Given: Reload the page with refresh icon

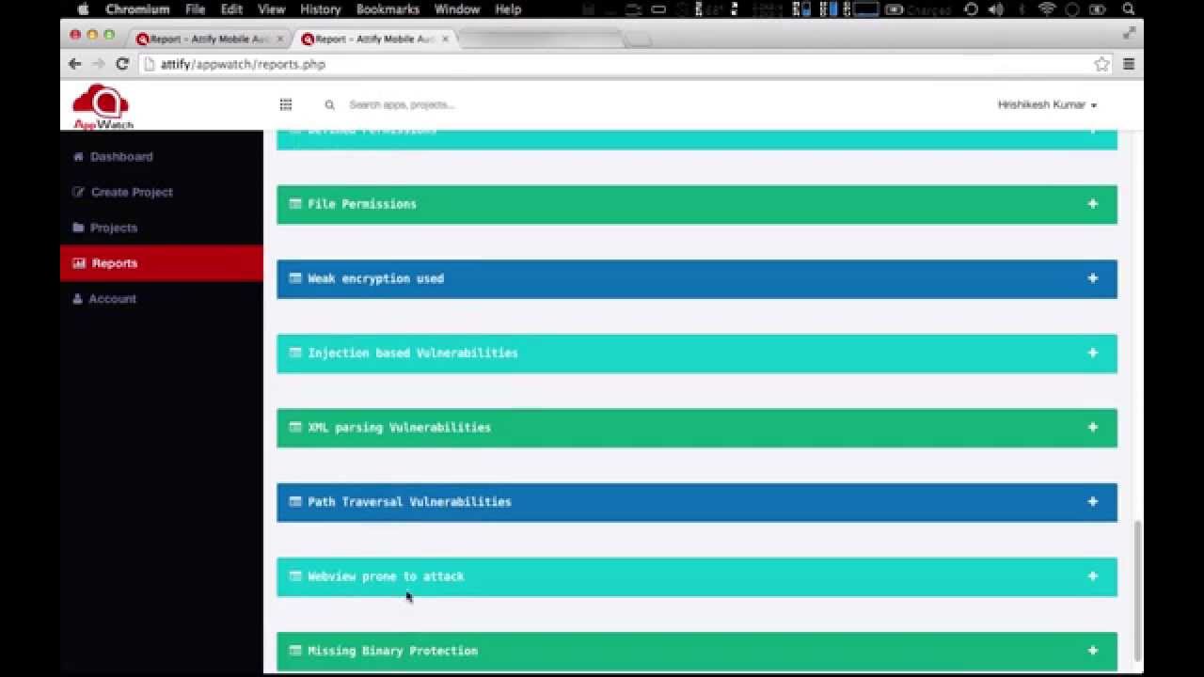Looking at the screenshot, I should click(x=121, y=64).
